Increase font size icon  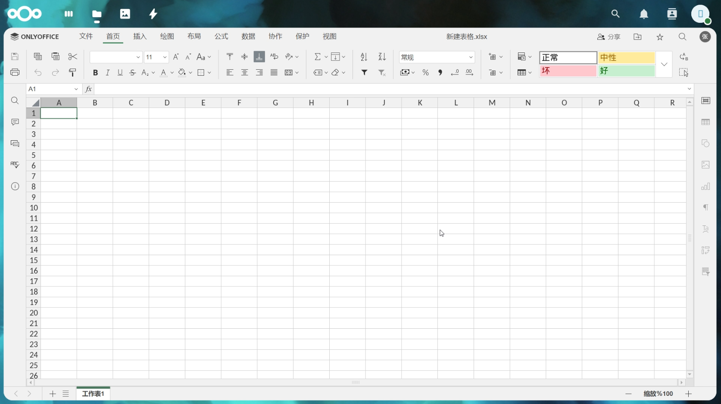176,57
